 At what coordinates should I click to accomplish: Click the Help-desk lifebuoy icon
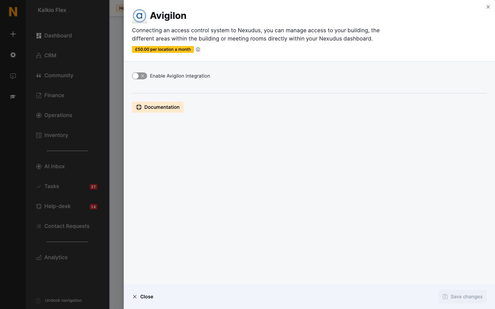39,206
